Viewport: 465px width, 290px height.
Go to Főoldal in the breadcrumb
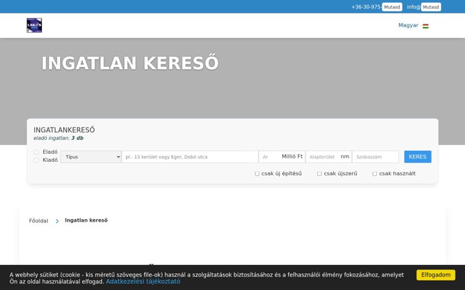tap(39, 221)
